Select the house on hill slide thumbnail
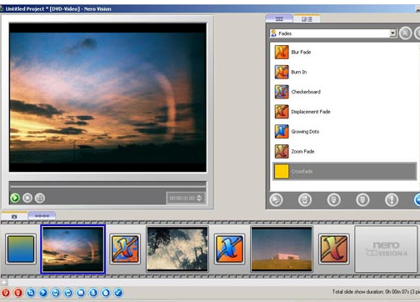Screen dimensions: 420x302 pyautogui.click(x=282, y=249)
